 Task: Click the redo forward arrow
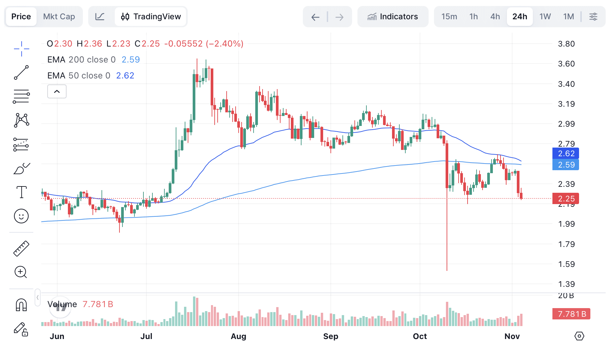point(339,17)
